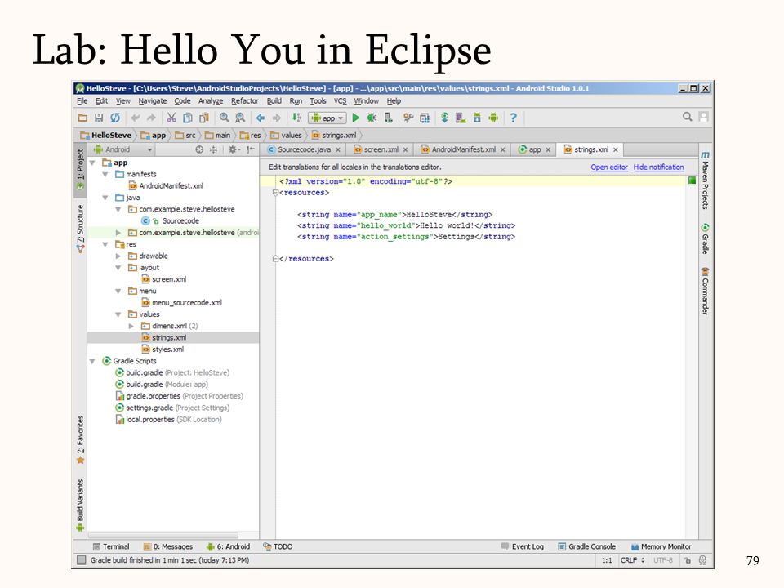Click the Open folder toolbar icon

tap(83, 118)
